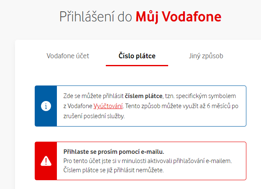Click the blue info circle icon
Image resolution: width=261 pixels, height=189 pixels.
click(46, 106)
